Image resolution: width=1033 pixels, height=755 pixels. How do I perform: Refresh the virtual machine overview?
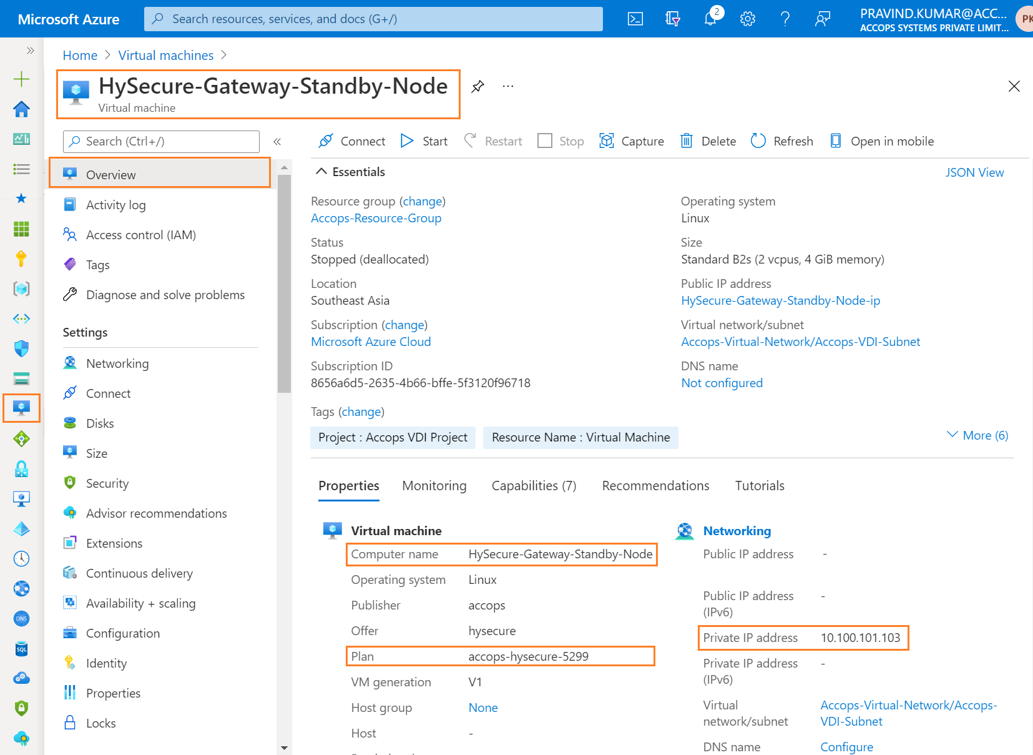click(782, 141)
